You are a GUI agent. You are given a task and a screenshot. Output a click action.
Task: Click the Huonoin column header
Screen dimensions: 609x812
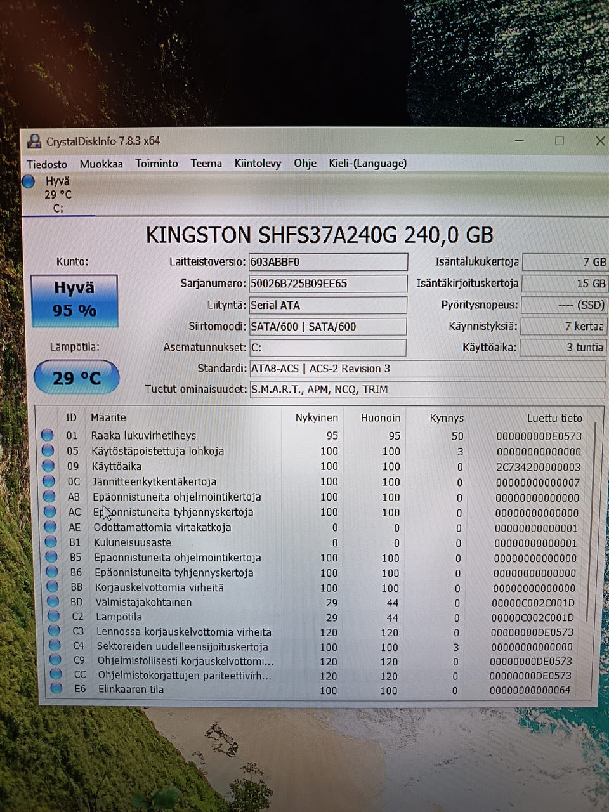(x=381, y=418)
